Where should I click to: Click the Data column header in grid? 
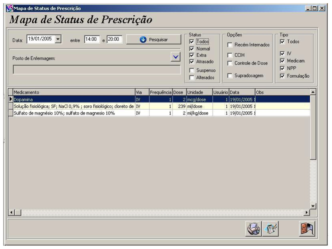click(242, 92)
